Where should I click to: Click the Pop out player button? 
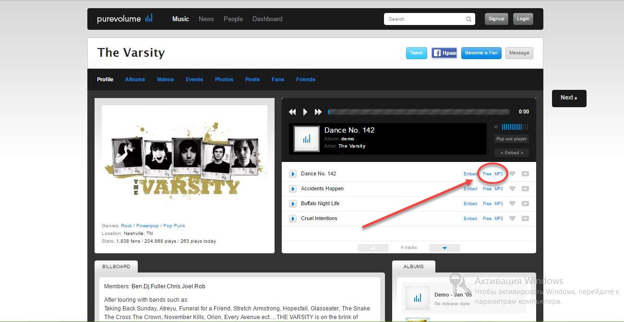coord(512,139)
